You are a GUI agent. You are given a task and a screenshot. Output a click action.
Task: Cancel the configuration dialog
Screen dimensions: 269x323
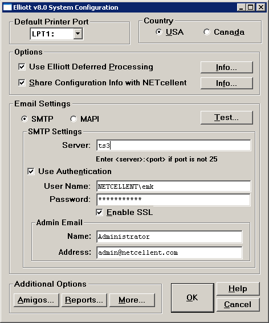[238, 304]
